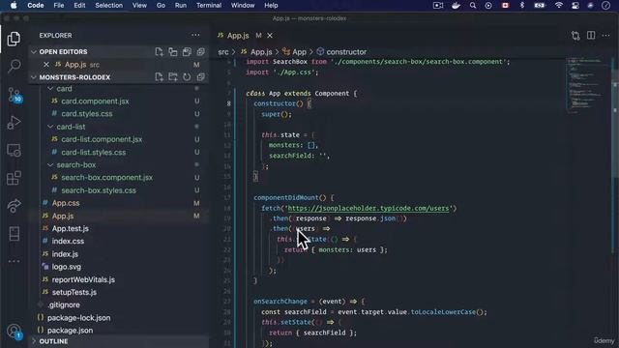
Task: Open the Selection menu
Action: (x=108, y=6)
